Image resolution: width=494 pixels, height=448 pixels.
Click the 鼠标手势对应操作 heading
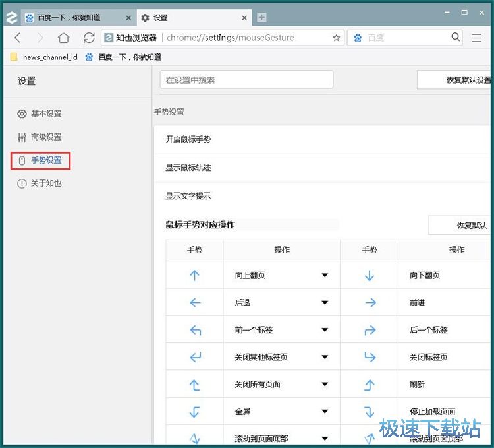pyautogui.click(x=200, y=225)
